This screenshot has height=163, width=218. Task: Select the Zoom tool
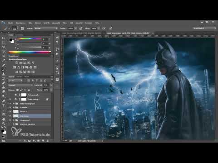tap(4, 124)
